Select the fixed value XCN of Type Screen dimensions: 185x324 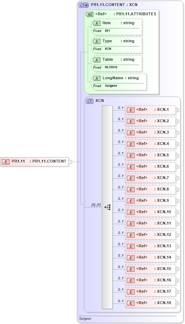[x=108, y=49]
